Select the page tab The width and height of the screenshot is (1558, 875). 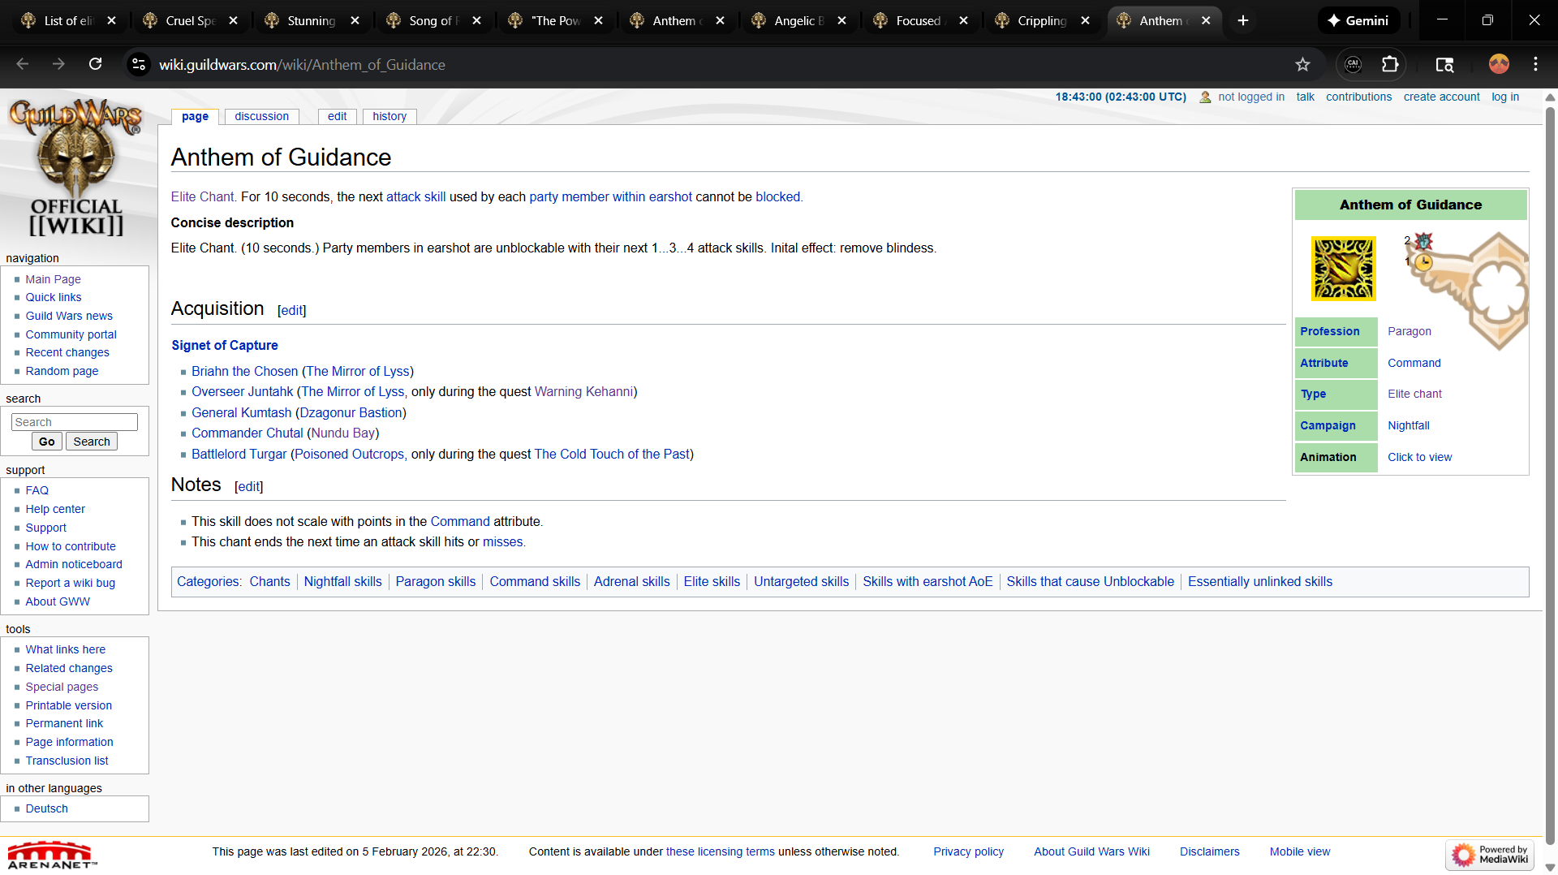pos(195,116)
